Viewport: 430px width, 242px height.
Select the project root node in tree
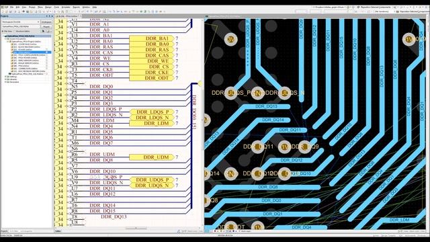27,36
